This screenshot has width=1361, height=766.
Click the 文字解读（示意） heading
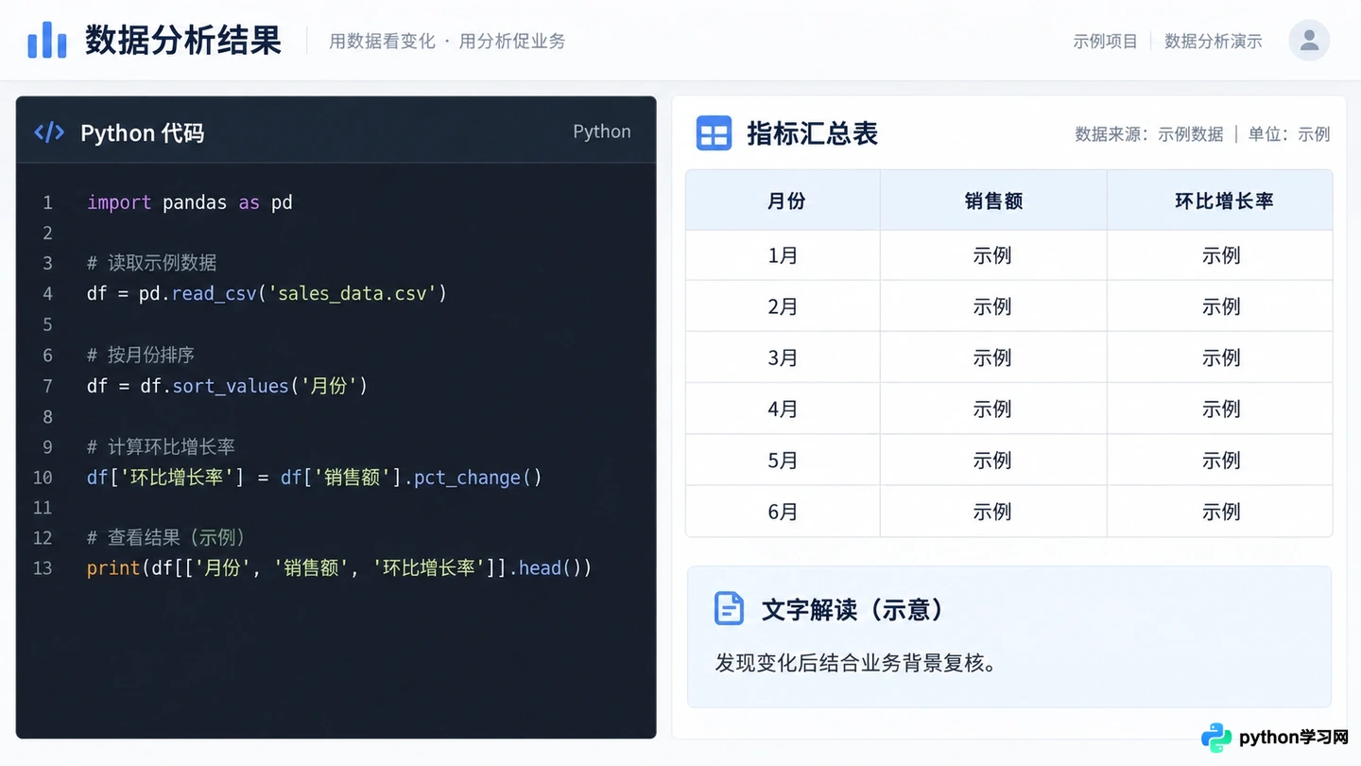pos(853,609)
